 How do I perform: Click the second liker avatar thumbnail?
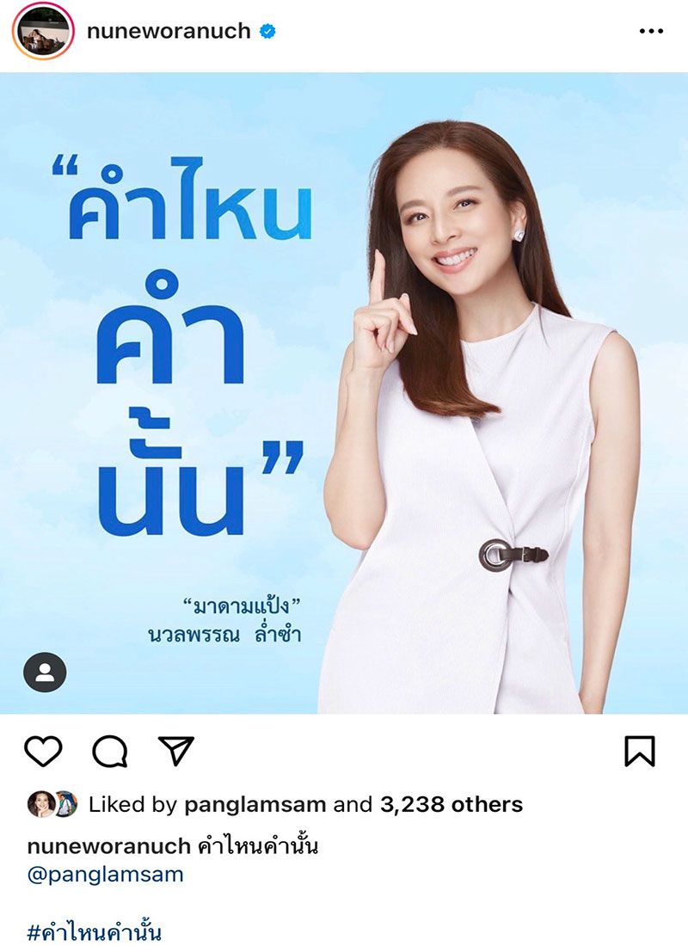[66, 803]
